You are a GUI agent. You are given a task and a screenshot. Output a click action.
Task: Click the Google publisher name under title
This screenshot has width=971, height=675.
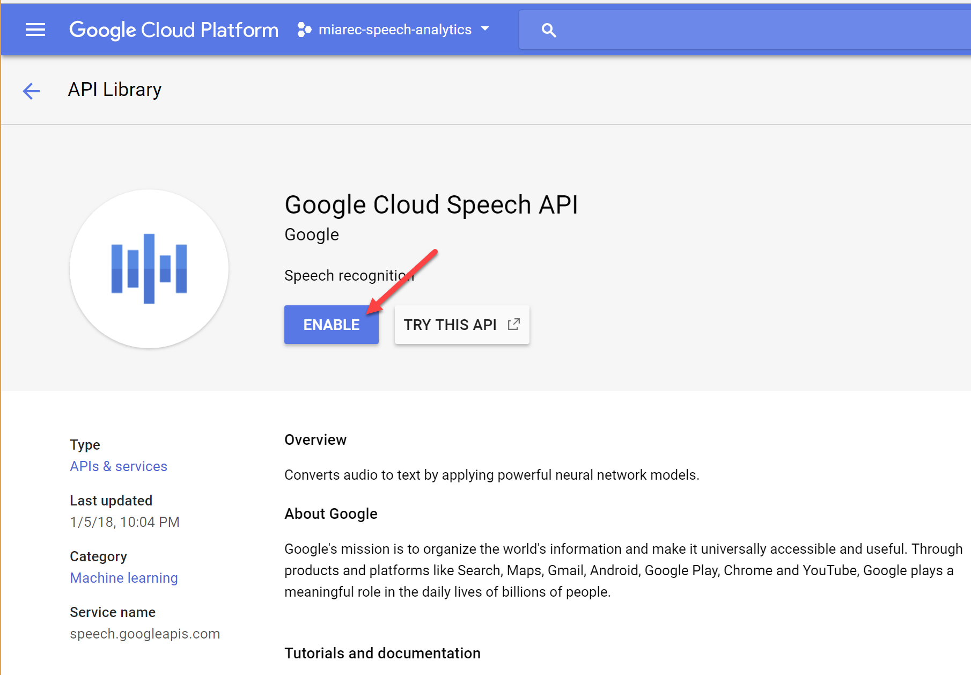click(312, 235)
